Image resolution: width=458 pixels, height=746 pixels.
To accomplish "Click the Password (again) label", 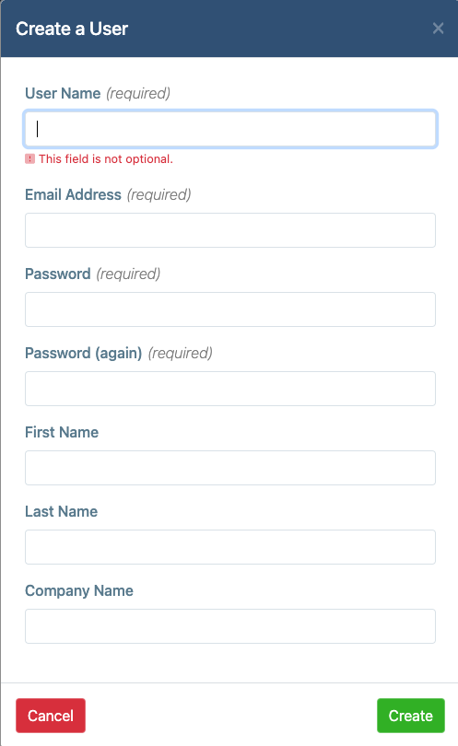I will [83, 353].
